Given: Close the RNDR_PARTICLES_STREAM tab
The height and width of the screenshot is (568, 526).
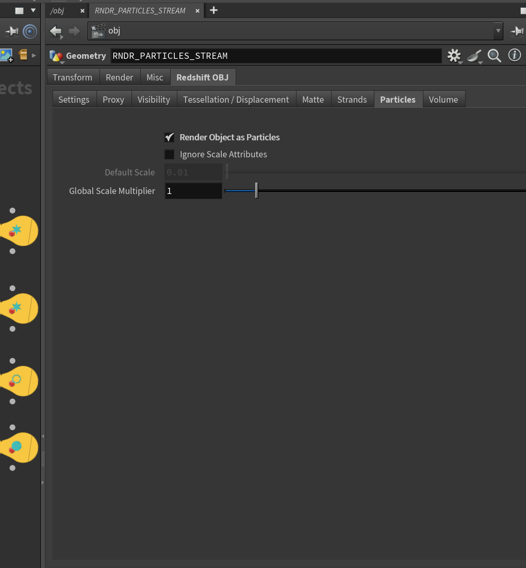Looking at the screenshot, I should tap(198, 11).
